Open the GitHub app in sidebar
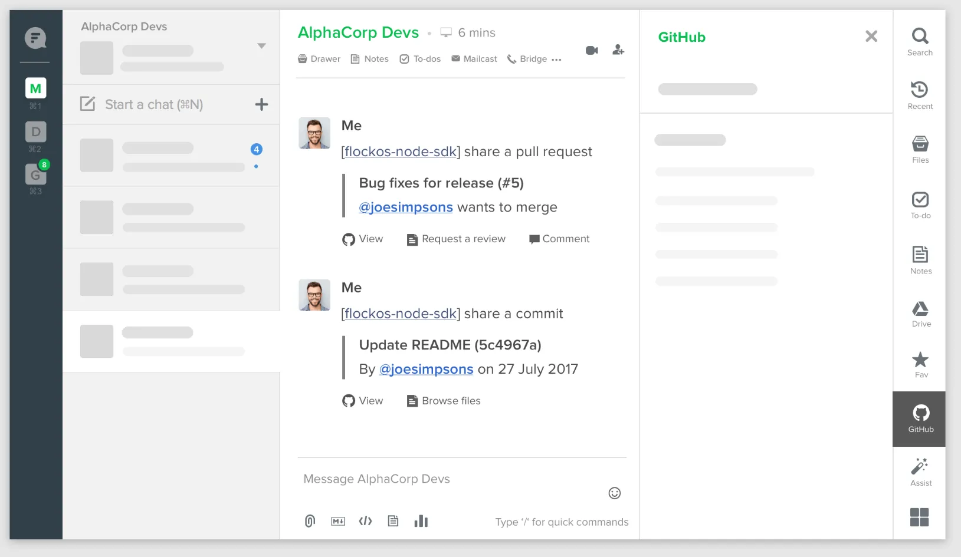 (920, 419)
